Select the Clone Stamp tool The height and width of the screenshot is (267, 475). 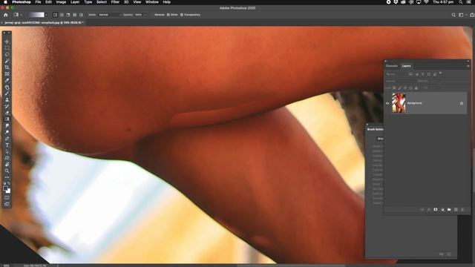(7, 100)
